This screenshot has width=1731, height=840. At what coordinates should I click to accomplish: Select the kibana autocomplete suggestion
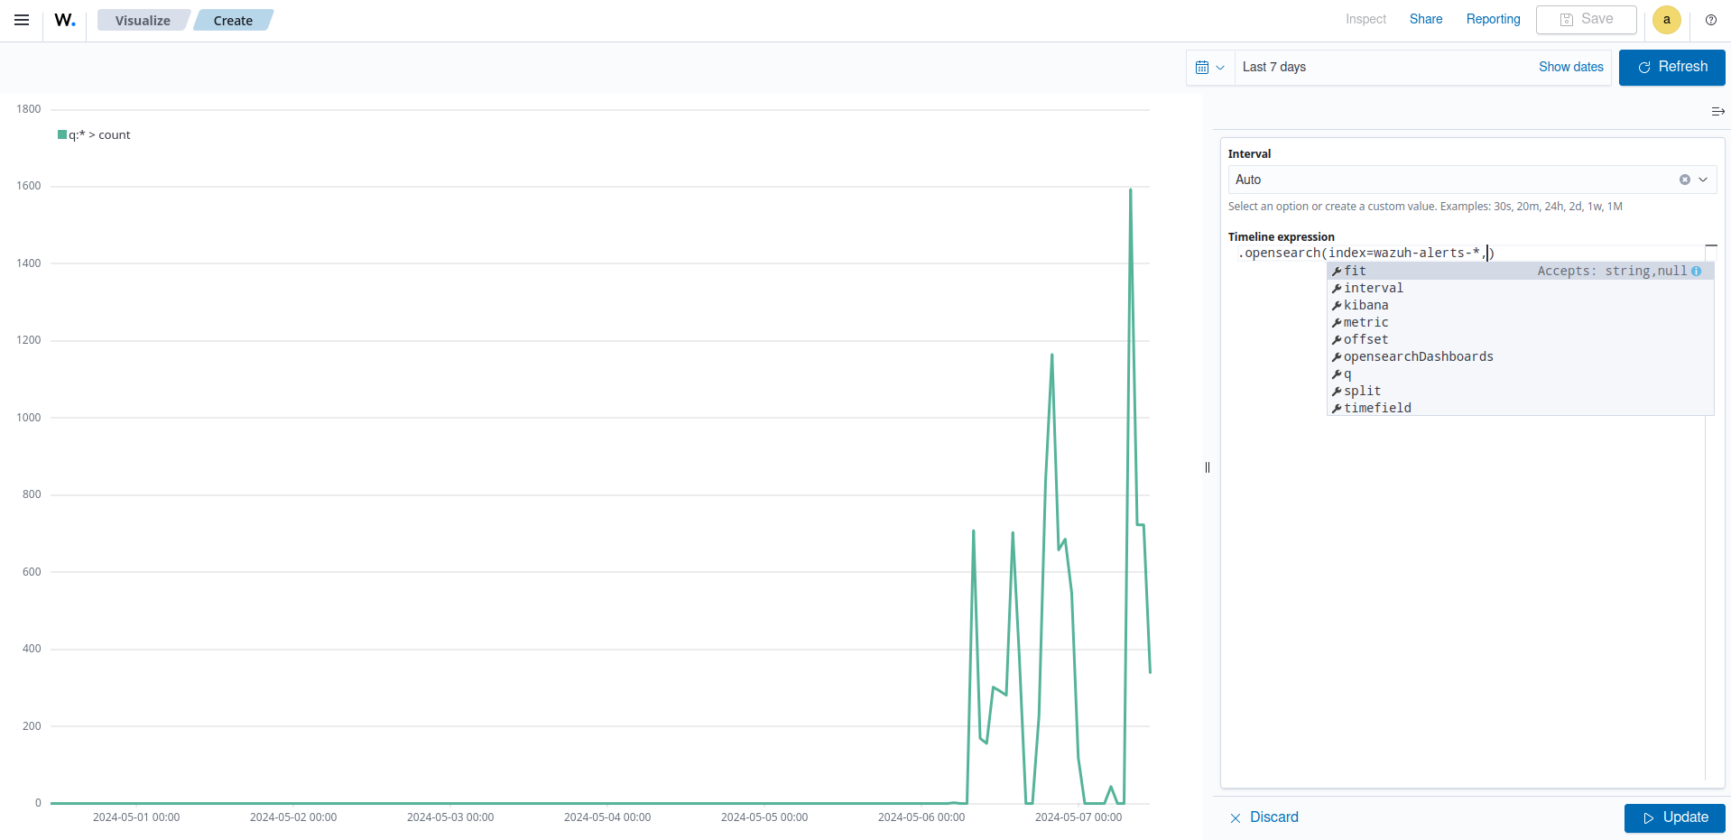[x=1520, y=305]
